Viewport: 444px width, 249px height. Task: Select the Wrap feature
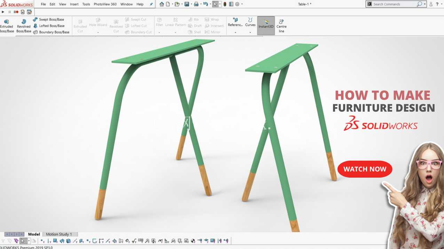click(212, 19)
